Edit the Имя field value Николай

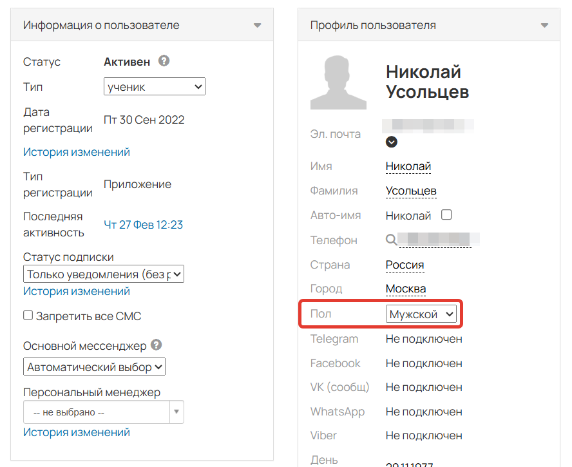click(x=408, y=166)
